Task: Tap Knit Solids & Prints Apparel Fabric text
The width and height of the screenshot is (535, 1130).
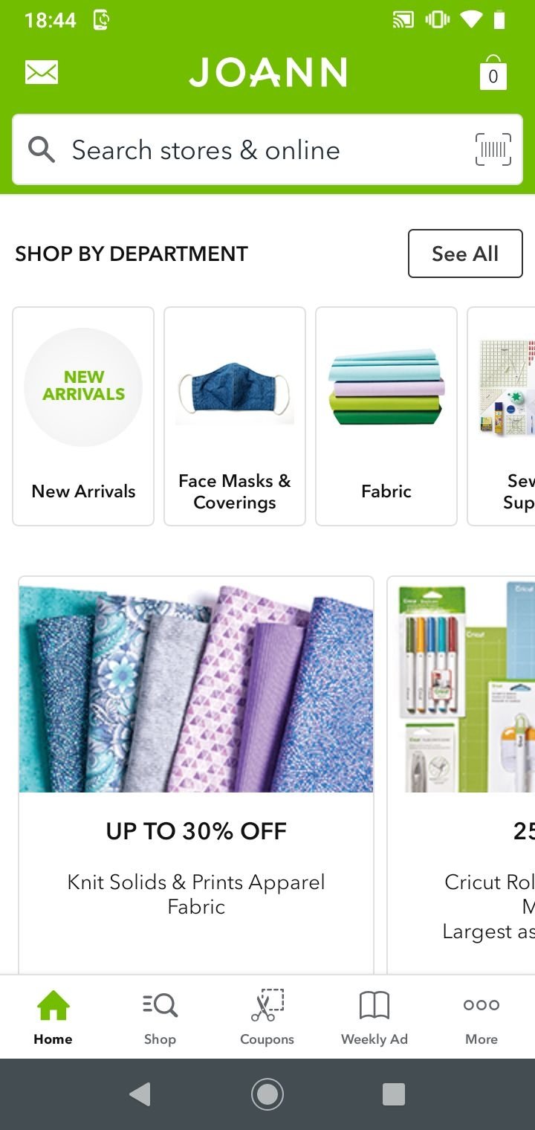Action: pos(196,894)
